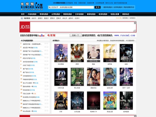Open the 网上怪谈 poster thumbnail

(x=77, y=77)
